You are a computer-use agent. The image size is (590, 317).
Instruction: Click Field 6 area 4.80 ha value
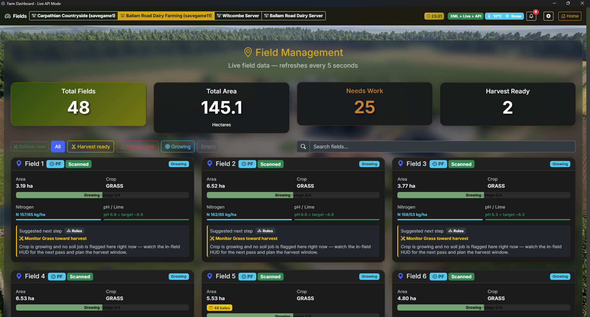click(407, 298)
